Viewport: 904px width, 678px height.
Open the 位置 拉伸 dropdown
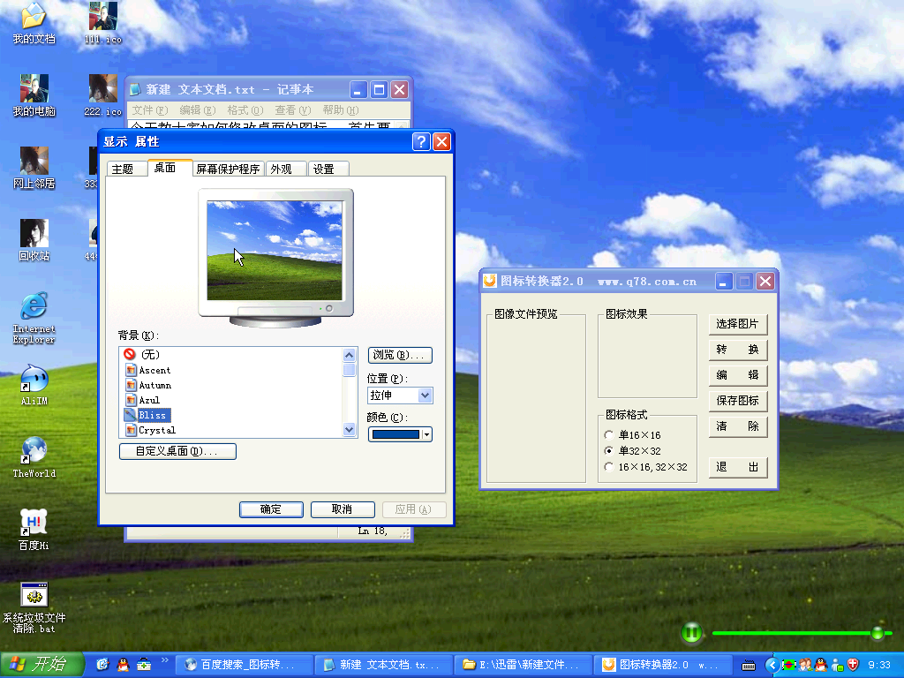(426, 395)
